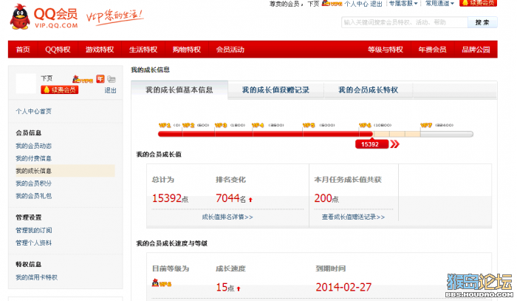Open QQ特权 menu item

coord(58,50)
